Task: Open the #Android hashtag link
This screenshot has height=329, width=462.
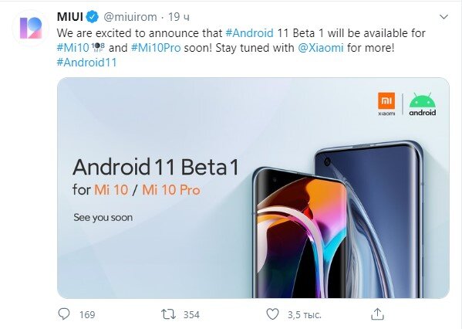Action: coord(249,33)
